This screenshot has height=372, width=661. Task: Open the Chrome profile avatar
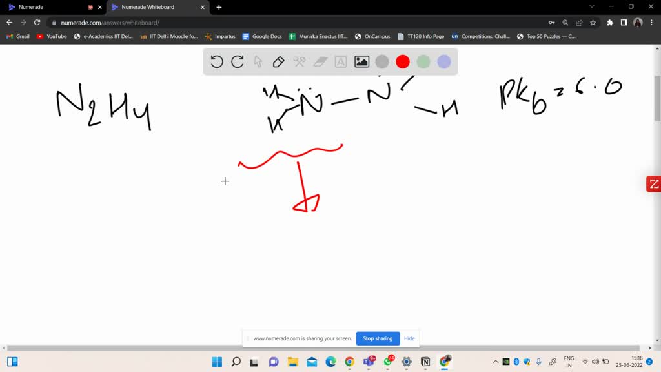pyautogui.click(x=638, y=23)
